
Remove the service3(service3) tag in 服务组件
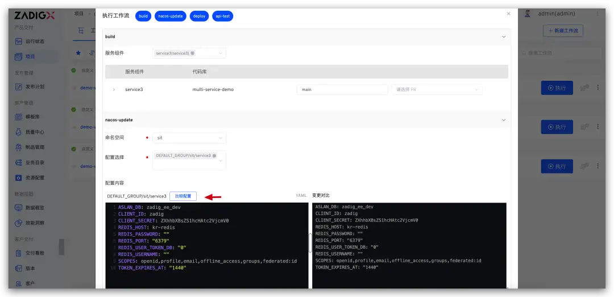point(192,53)
